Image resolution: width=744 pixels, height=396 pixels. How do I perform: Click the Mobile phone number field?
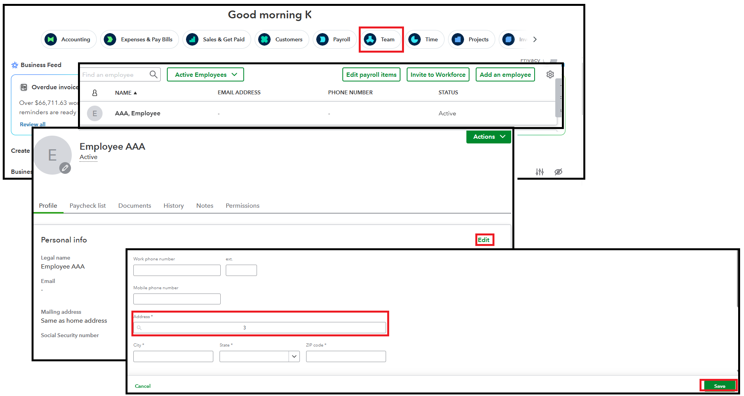(x=177, y=299)
